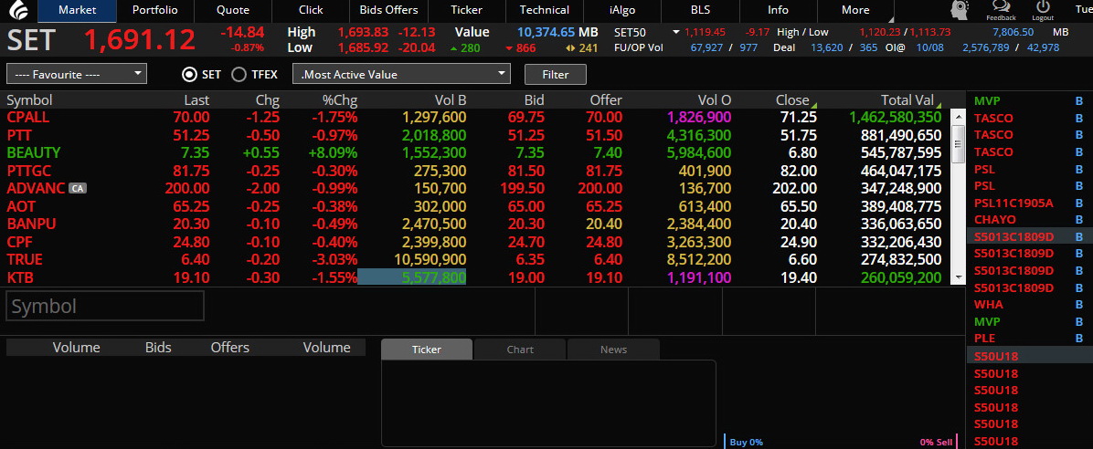Image resolution: width=1093 pixels, height=449 pixels.
Task: Select the TFEX radio button
Action: pyautogui.click(x=239, y=75)
